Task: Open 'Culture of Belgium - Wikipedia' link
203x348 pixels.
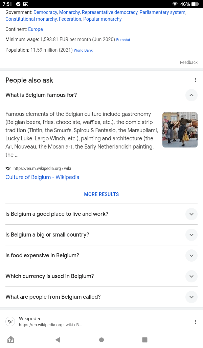Action: (x=42, y=177)
